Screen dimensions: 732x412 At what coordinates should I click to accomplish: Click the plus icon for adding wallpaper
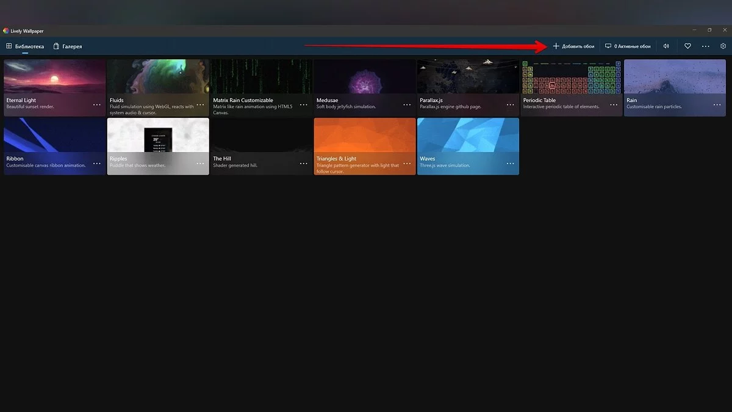(556, 46)
